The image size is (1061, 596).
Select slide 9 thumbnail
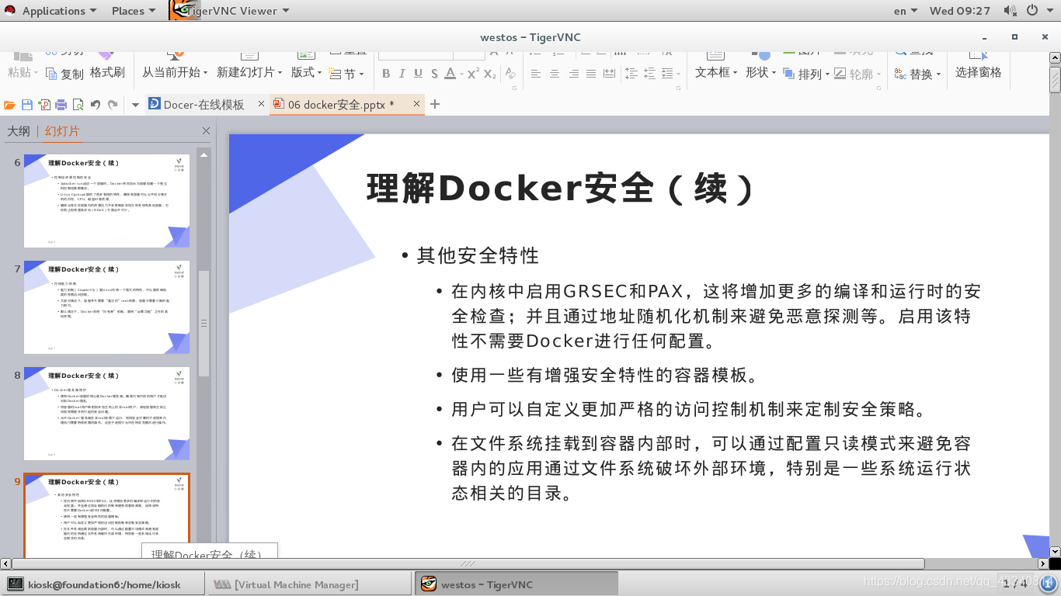[x=106, y=516]
